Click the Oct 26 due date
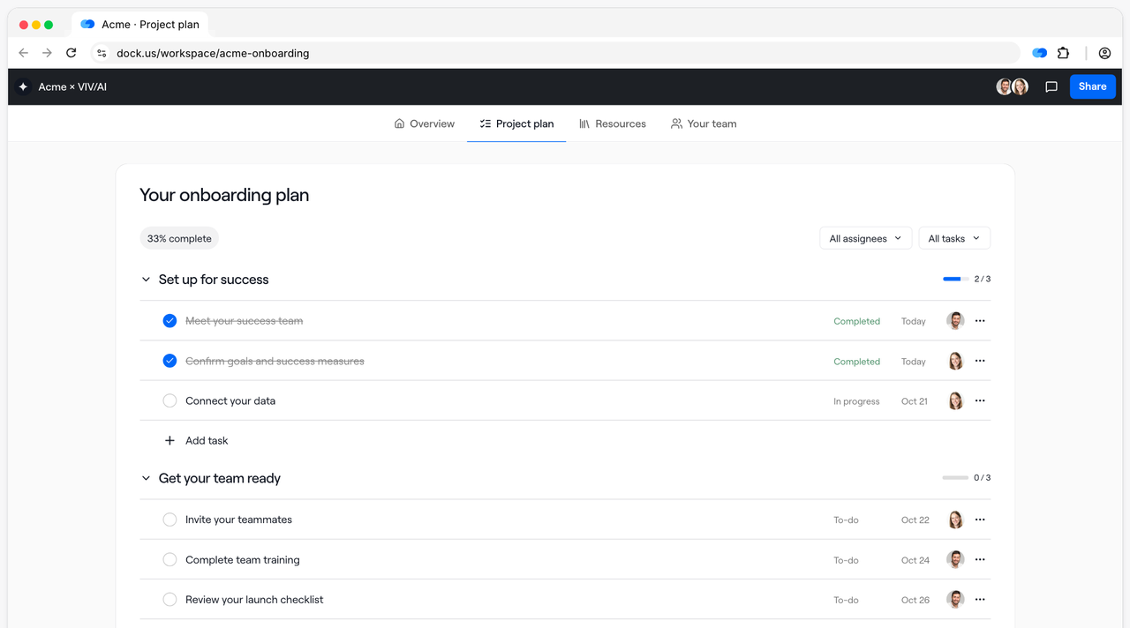Image resolution: width=1130 pixels, height=628 pixels. [915, 600]
